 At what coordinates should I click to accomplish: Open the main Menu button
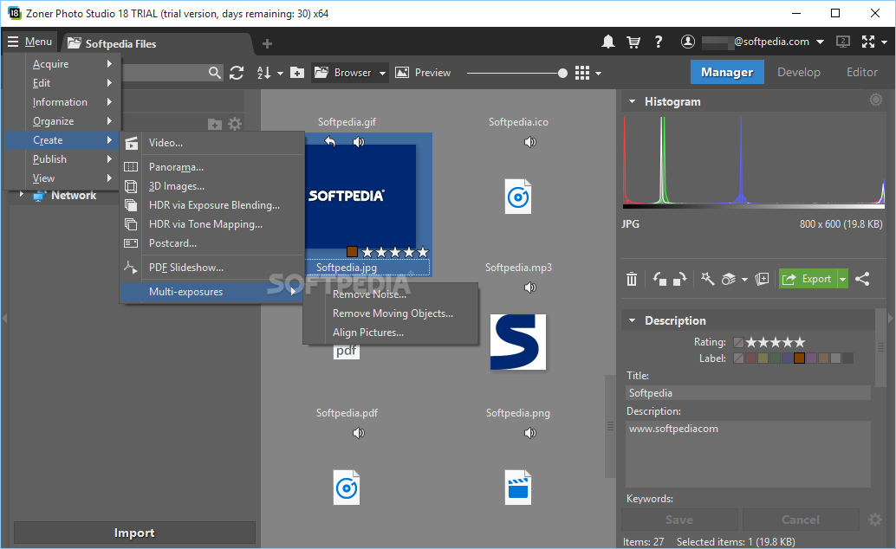tap(29, 42)
